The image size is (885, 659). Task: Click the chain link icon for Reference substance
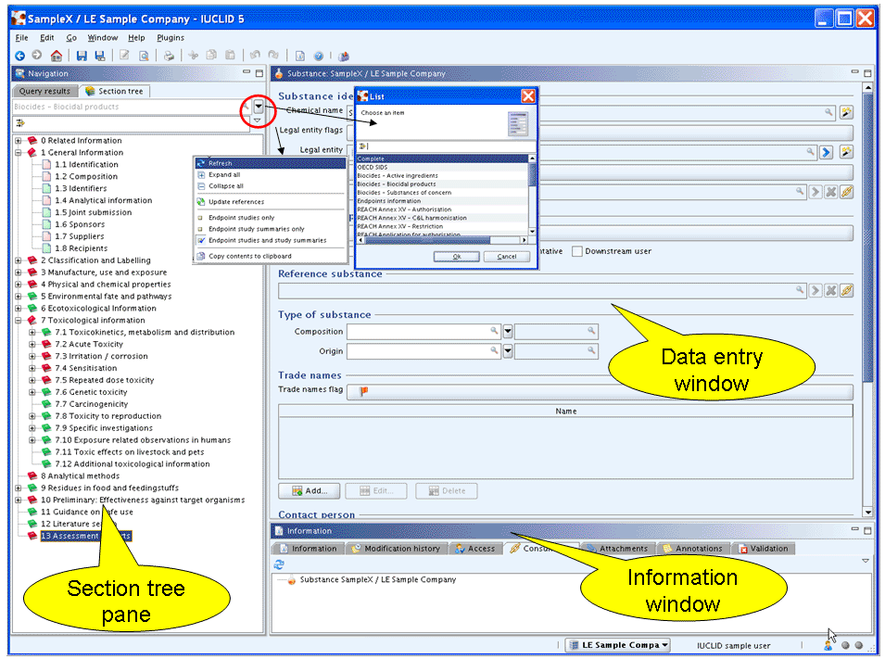coord(846,291)
